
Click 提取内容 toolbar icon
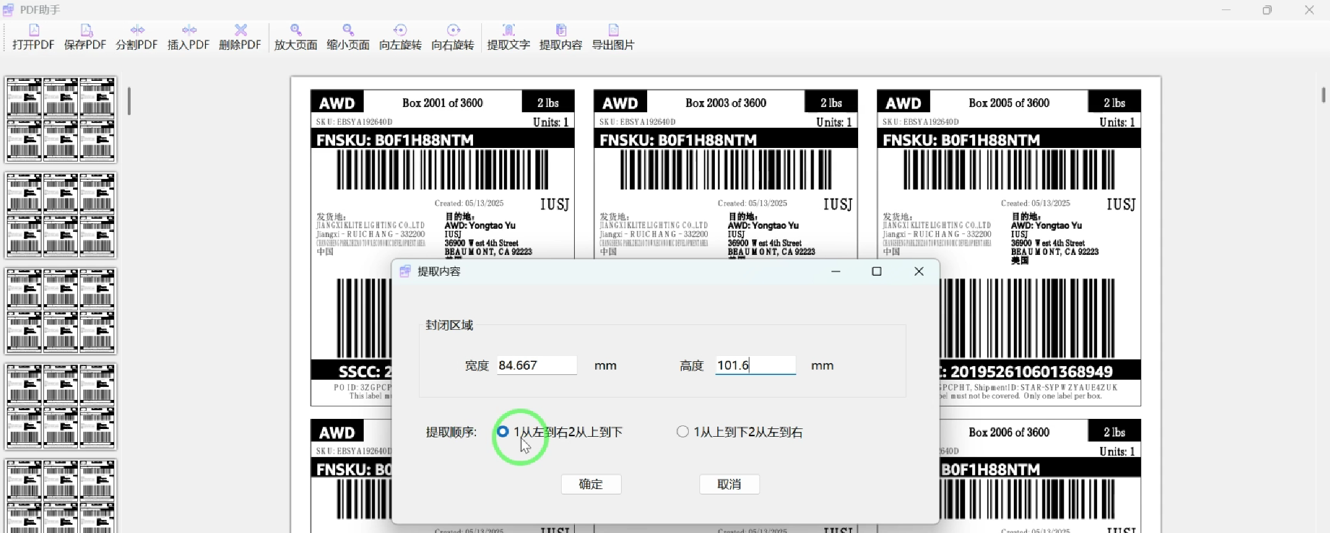pos(560,37)
